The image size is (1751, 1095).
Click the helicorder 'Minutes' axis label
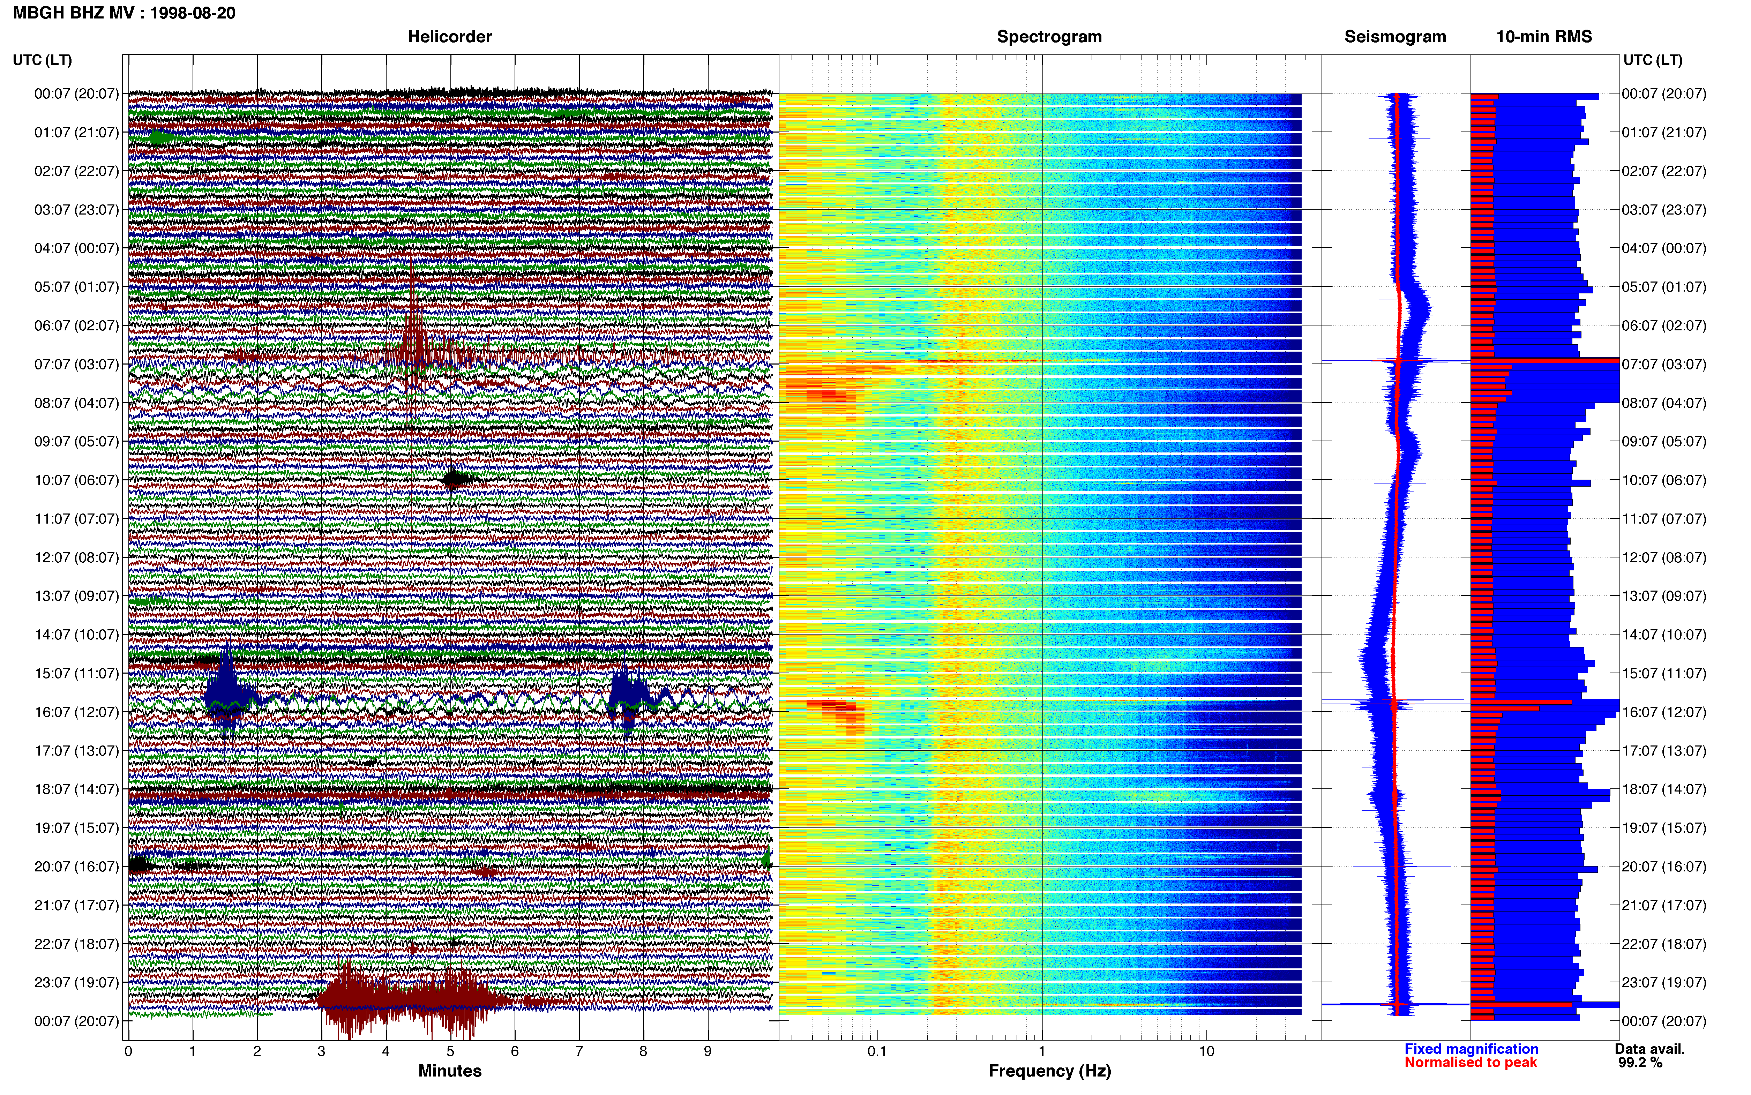(450, 1071)
